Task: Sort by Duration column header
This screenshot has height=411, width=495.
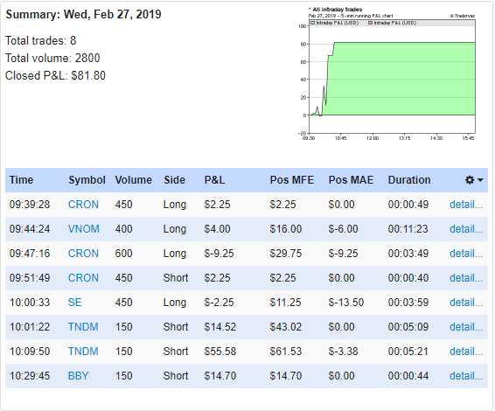Action: (409, 180)
